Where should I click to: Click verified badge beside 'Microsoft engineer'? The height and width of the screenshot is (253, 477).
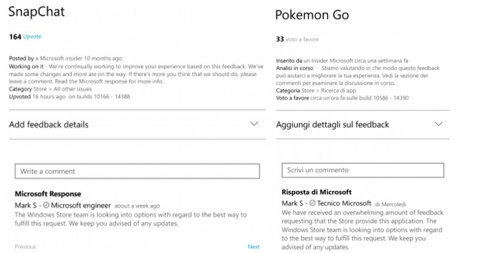point(46,205)
